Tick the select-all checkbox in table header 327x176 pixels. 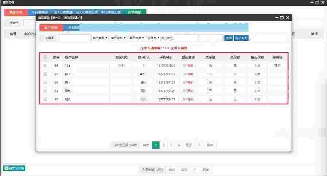45,57
